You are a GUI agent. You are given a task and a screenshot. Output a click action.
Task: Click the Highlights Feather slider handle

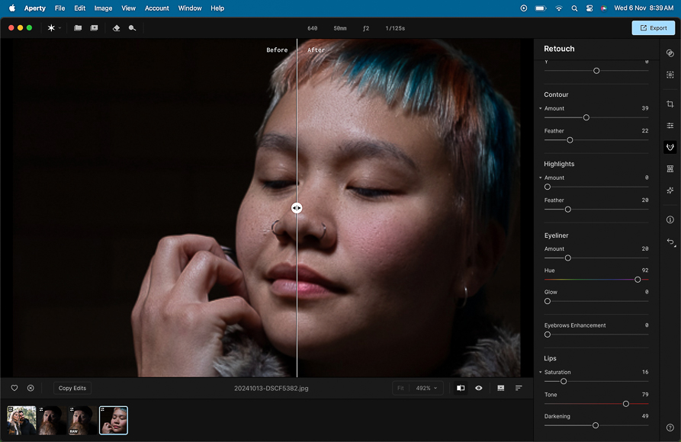tap(567, 210)
